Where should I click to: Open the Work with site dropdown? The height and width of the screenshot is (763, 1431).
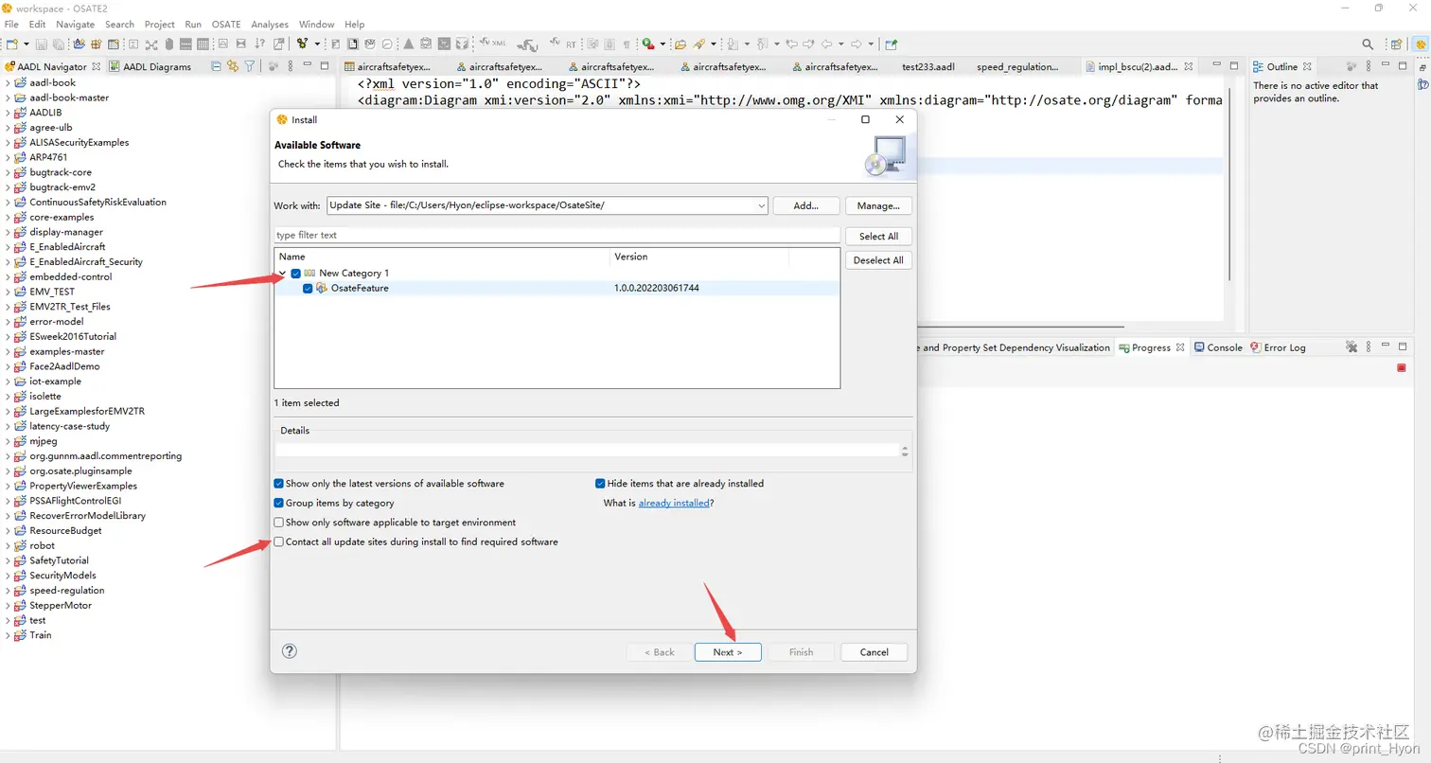click(x=761, y=205)
